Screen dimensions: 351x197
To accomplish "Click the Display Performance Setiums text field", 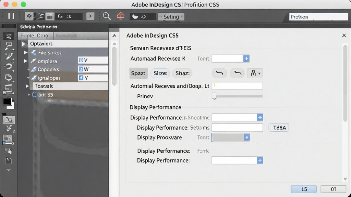I will point(237,128).
